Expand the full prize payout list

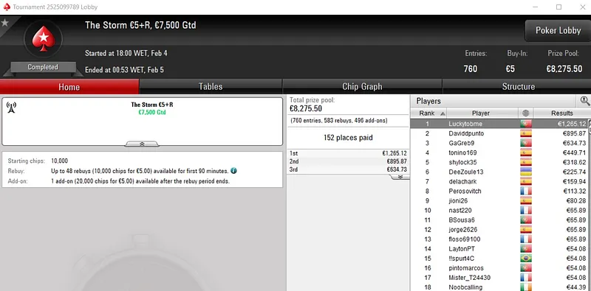[x=400, y=177]
